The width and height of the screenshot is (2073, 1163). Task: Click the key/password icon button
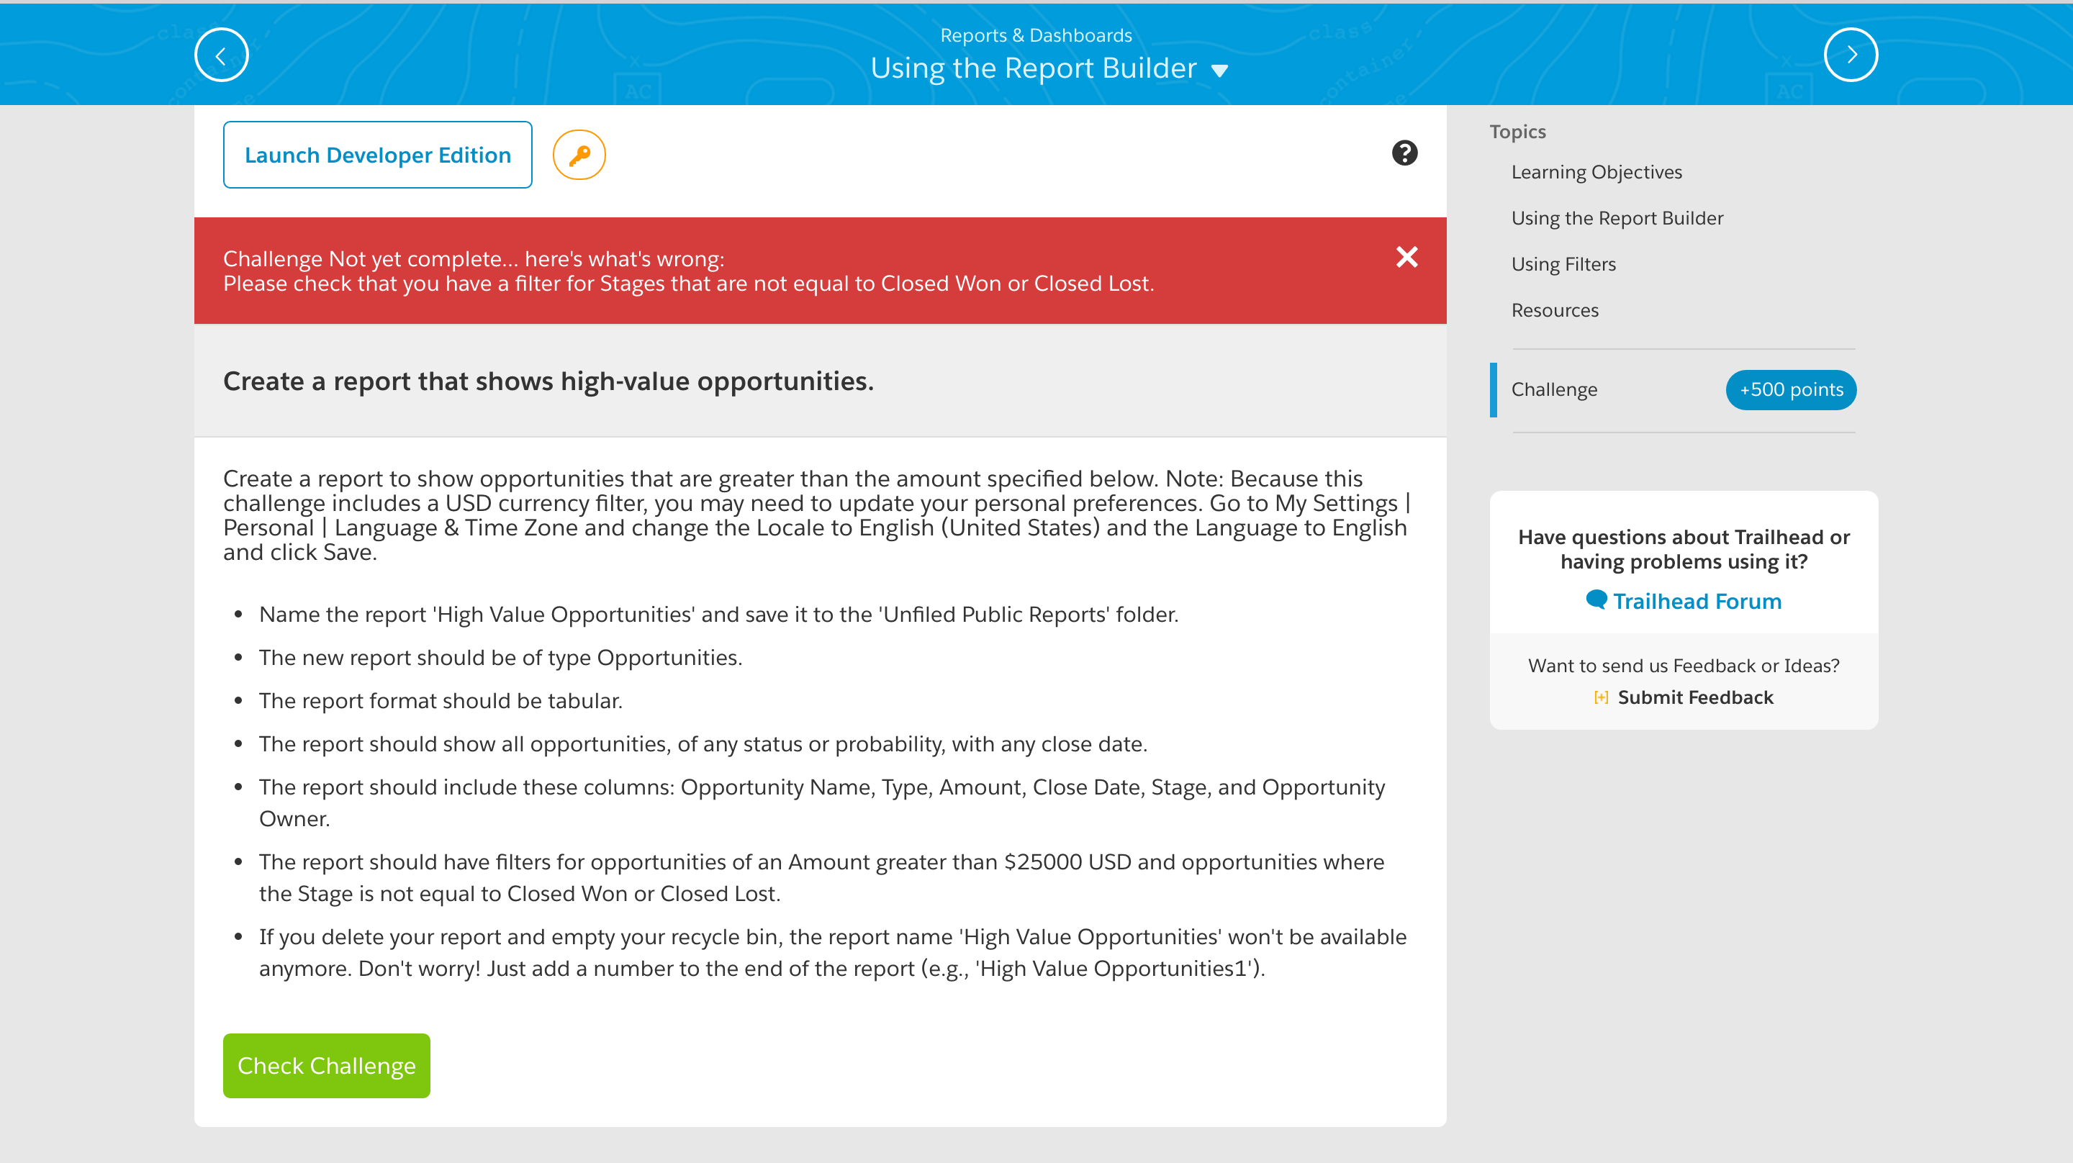coord(579,154)
